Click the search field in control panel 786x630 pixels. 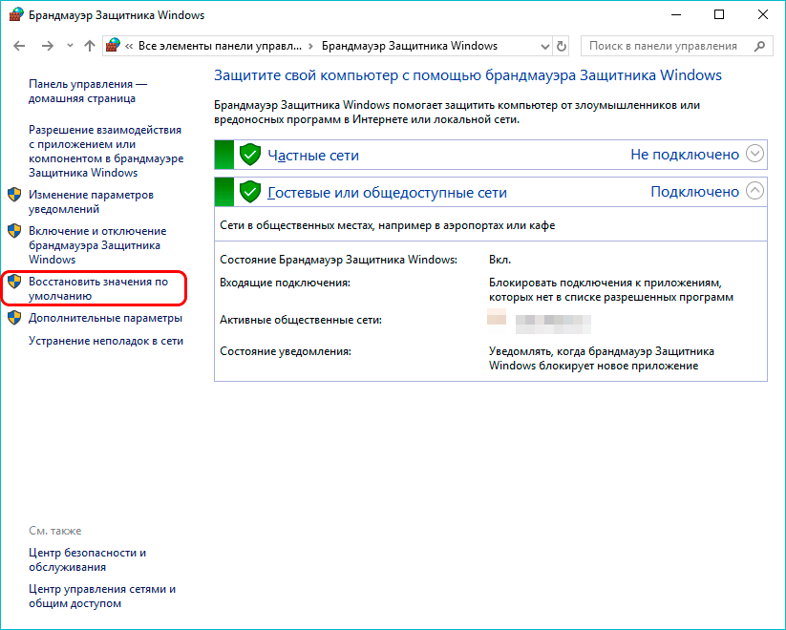(676, 46)
